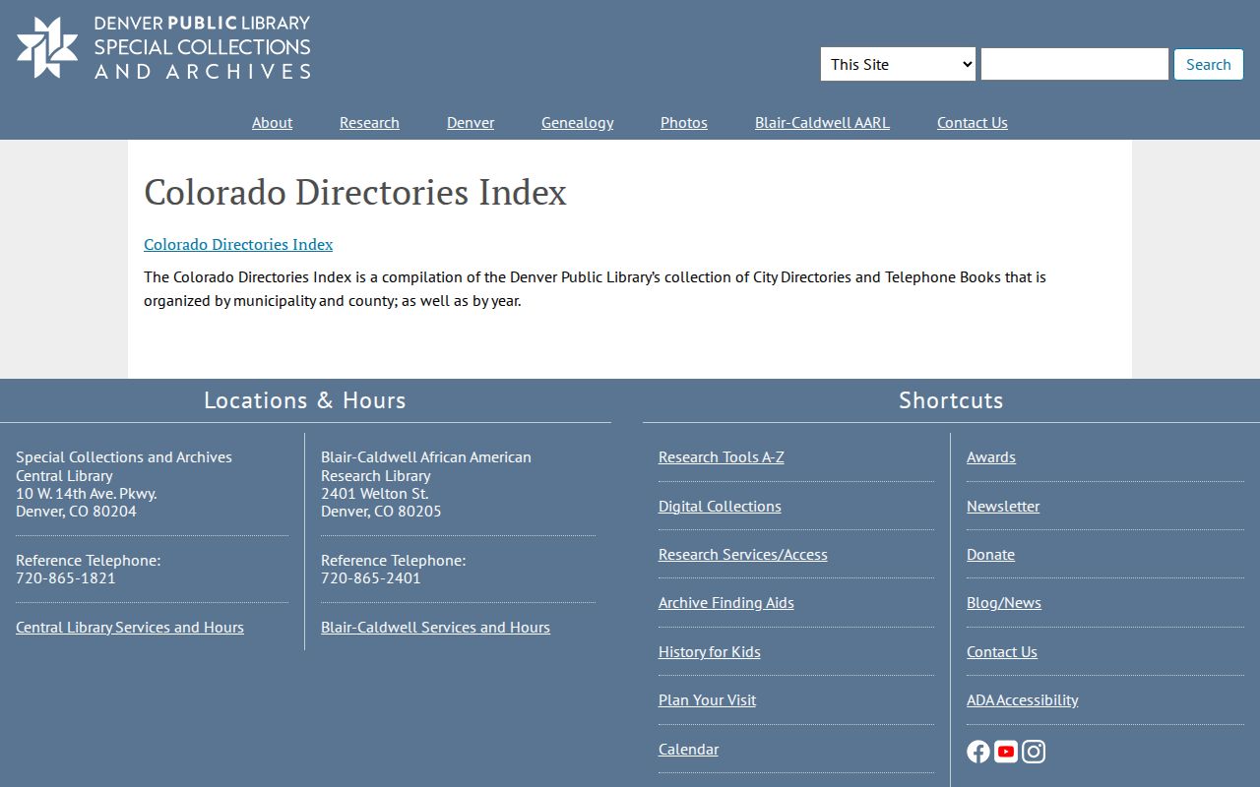Screen dimensions: 1260x787
Task: Go to Research Tools A-Z shortcut
Action: [722, 456]
